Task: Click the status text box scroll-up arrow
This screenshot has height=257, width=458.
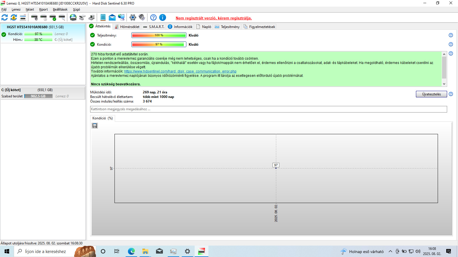Action: click(x=444, y=54)
